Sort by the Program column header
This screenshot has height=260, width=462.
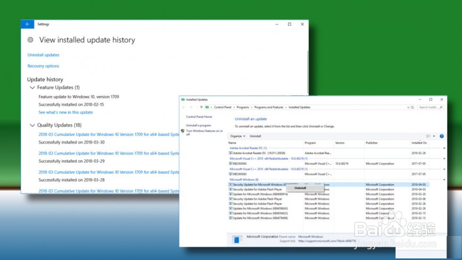[x=310, y=142]
